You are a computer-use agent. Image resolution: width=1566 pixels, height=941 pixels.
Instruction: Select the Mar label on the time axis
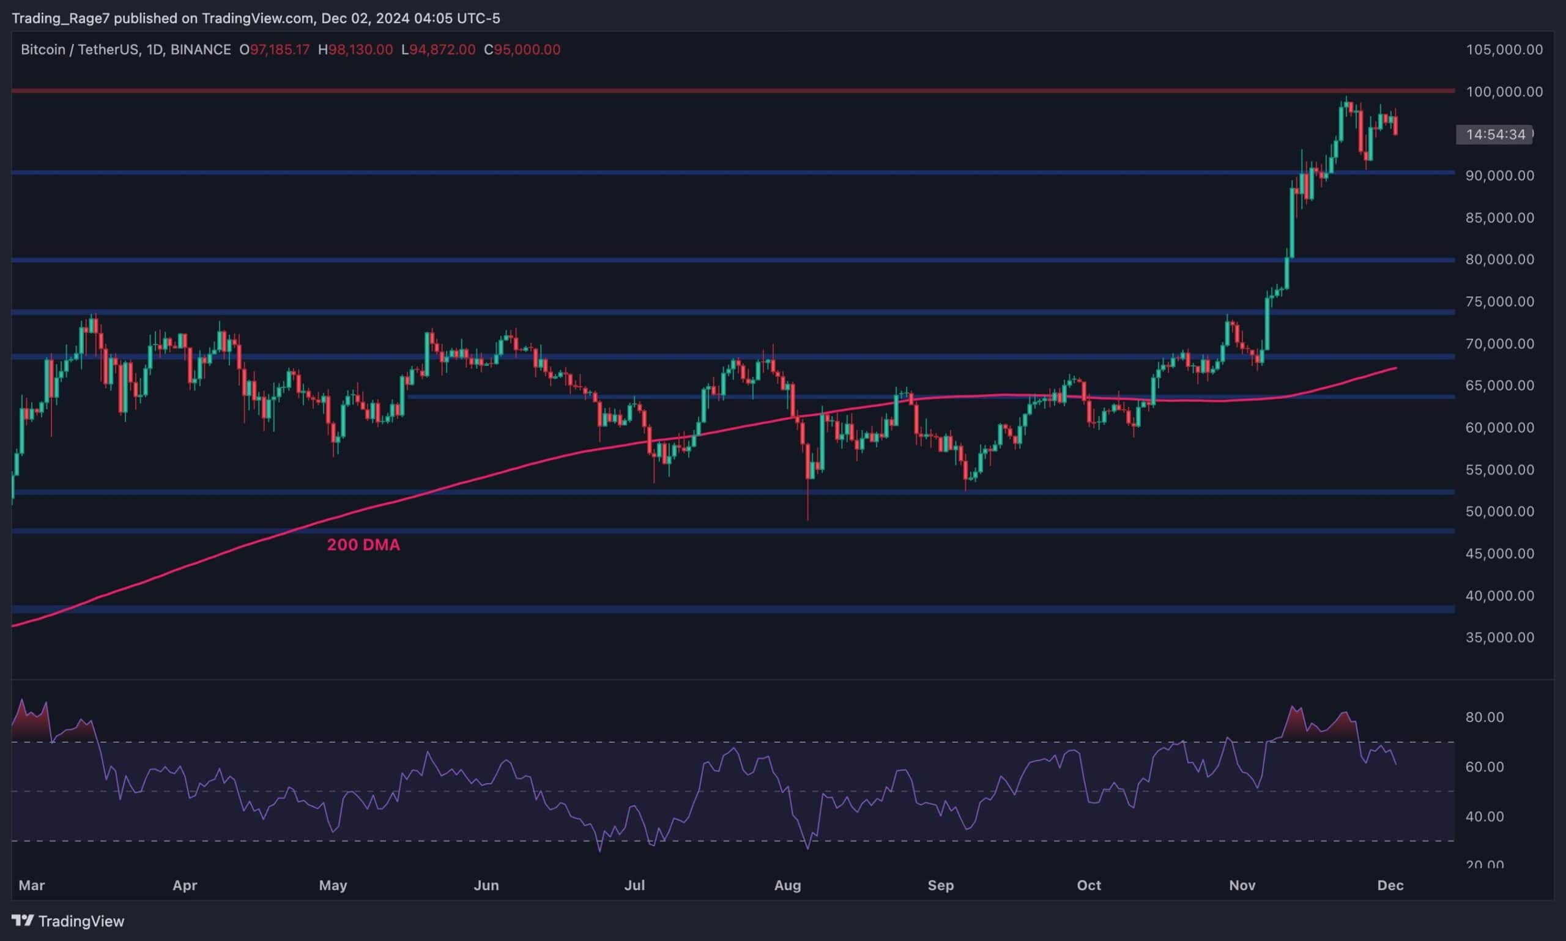[x=32, y=885]
